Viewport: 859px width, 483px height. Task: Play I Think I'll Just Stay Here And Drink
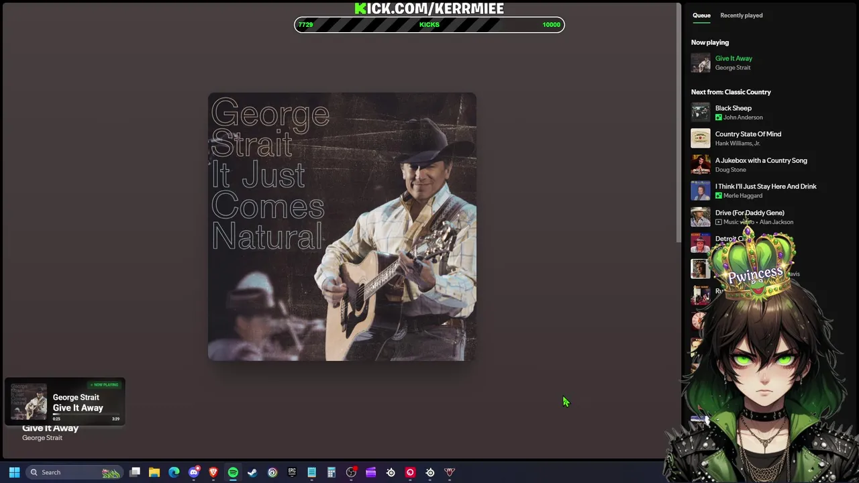(x=766, y=186)
